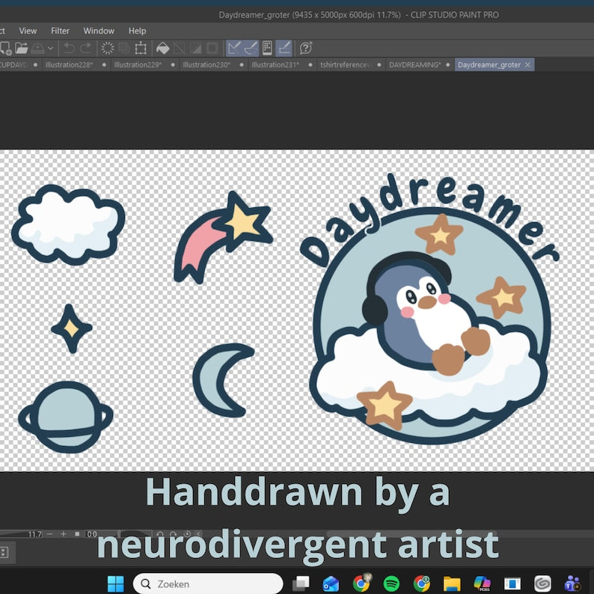The width and height of the screenshot is (594, 594).
Task: Click the fit to screen square button
Action: click(x=77, y=534)
